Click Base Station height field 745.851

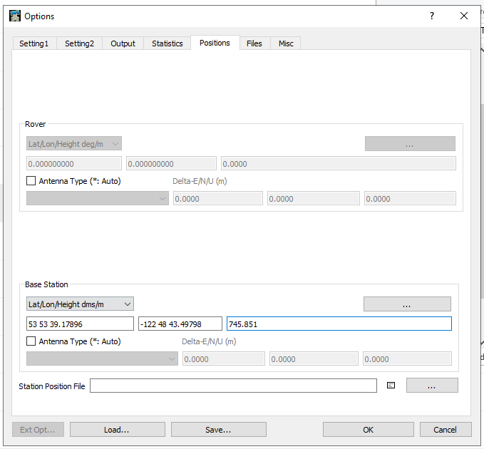[x=339, y=324]
